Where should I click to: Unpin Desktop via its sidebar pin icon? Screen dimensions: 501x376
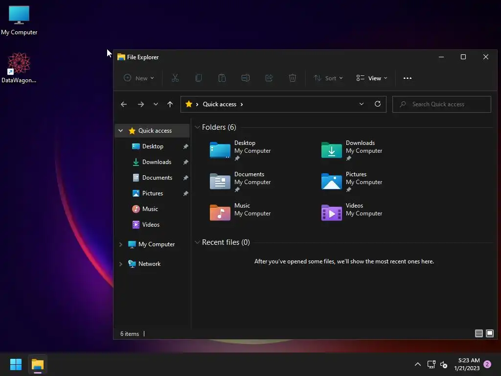tap(185, 146)
